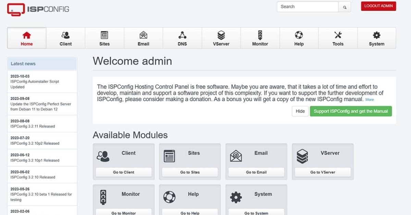Click the Client icon in Available Modules

tap(103, 156)
